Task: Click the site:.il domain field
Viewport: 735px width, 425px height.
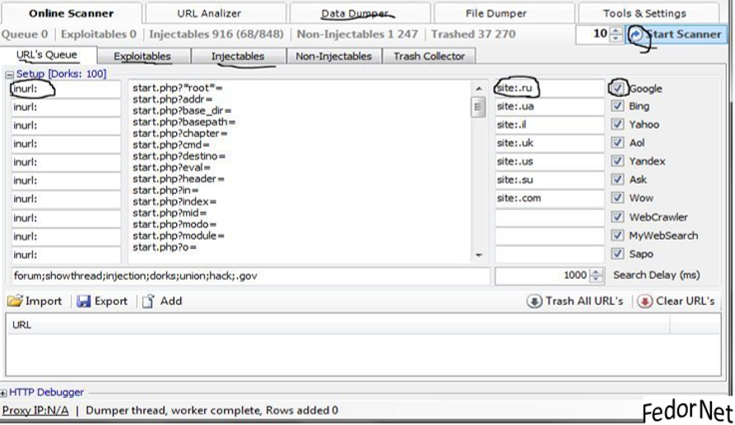Action: pos(549,124)
